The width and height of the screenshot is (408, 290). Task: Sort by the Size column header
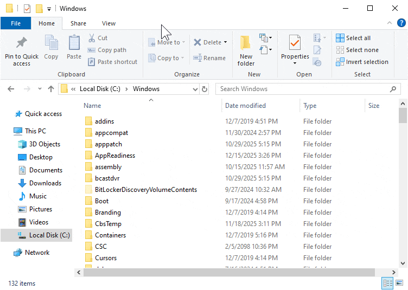click(x=374, y=106)
